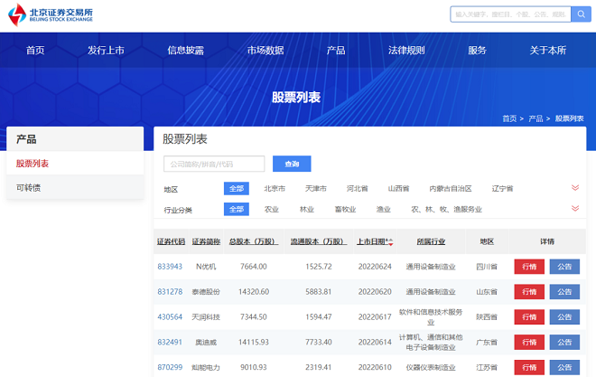Screen dimensions: 596x377
Task: Sort by 总股本 column header
Action: click(250, 241)
